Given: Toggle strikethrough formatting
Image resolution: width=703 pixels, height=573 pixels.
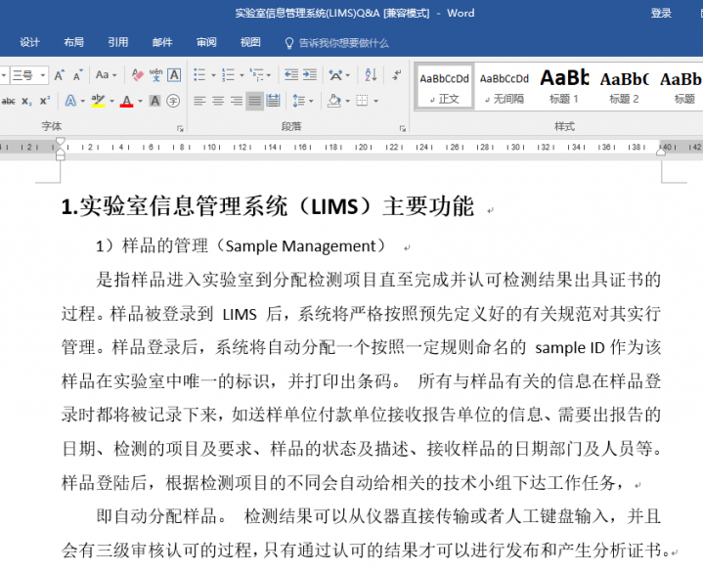Looking at the screenshot, I should coord(8,101).
